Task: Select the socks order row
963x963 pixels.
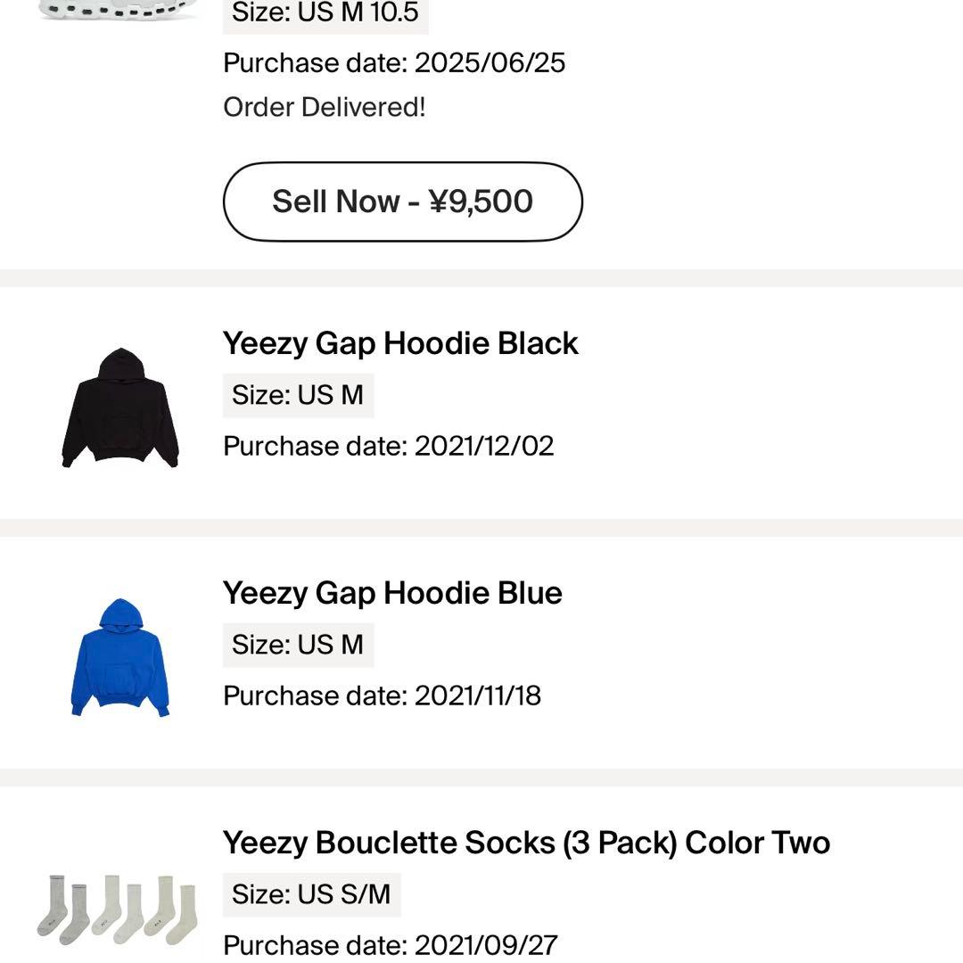Action: tap(481, 892)
